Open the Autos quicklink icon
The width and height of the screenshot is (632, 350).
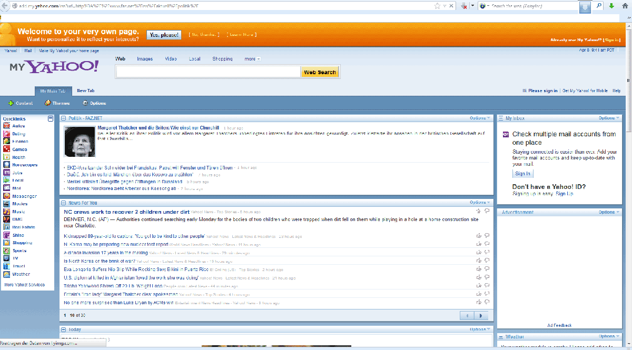tap(6, 126)
